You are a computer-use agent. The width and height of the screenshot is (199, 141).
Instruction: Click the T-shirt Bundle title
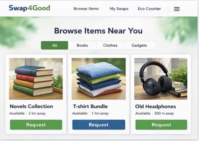90,106
